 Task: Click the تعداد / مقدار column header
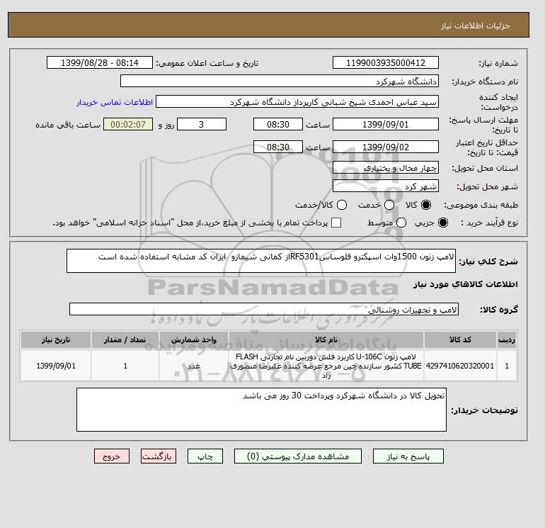coord(125,339)
